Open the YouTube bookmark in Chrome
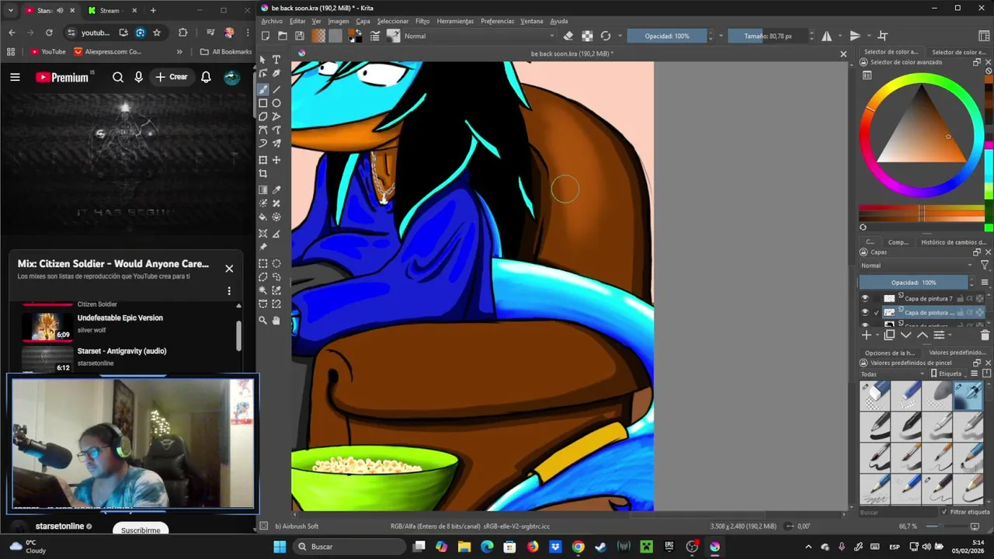This screenshot has width=994, height=559. coord(48,52)
